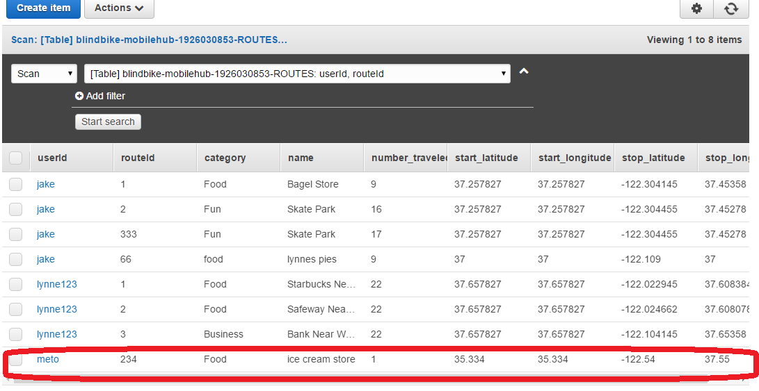Collapse the scan panel with the chevron
Viewport: 759px width, 391px height.
coord(524,72)
